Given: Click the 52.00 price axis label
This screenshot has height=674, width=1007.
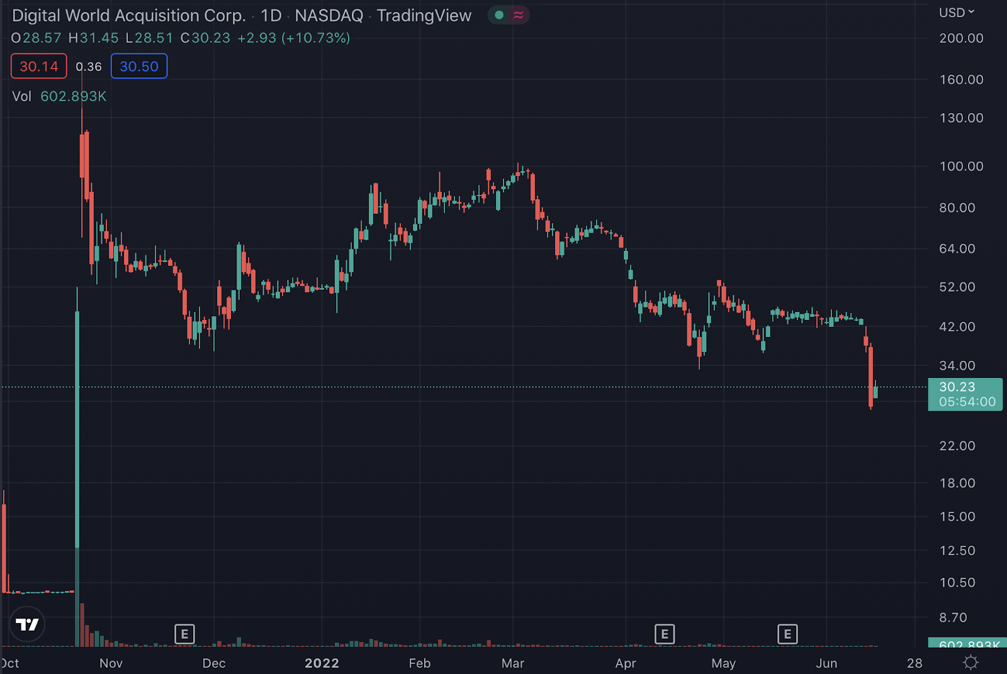Looking at the screenshot, I should pyautogui.click(x=957, y=287).
